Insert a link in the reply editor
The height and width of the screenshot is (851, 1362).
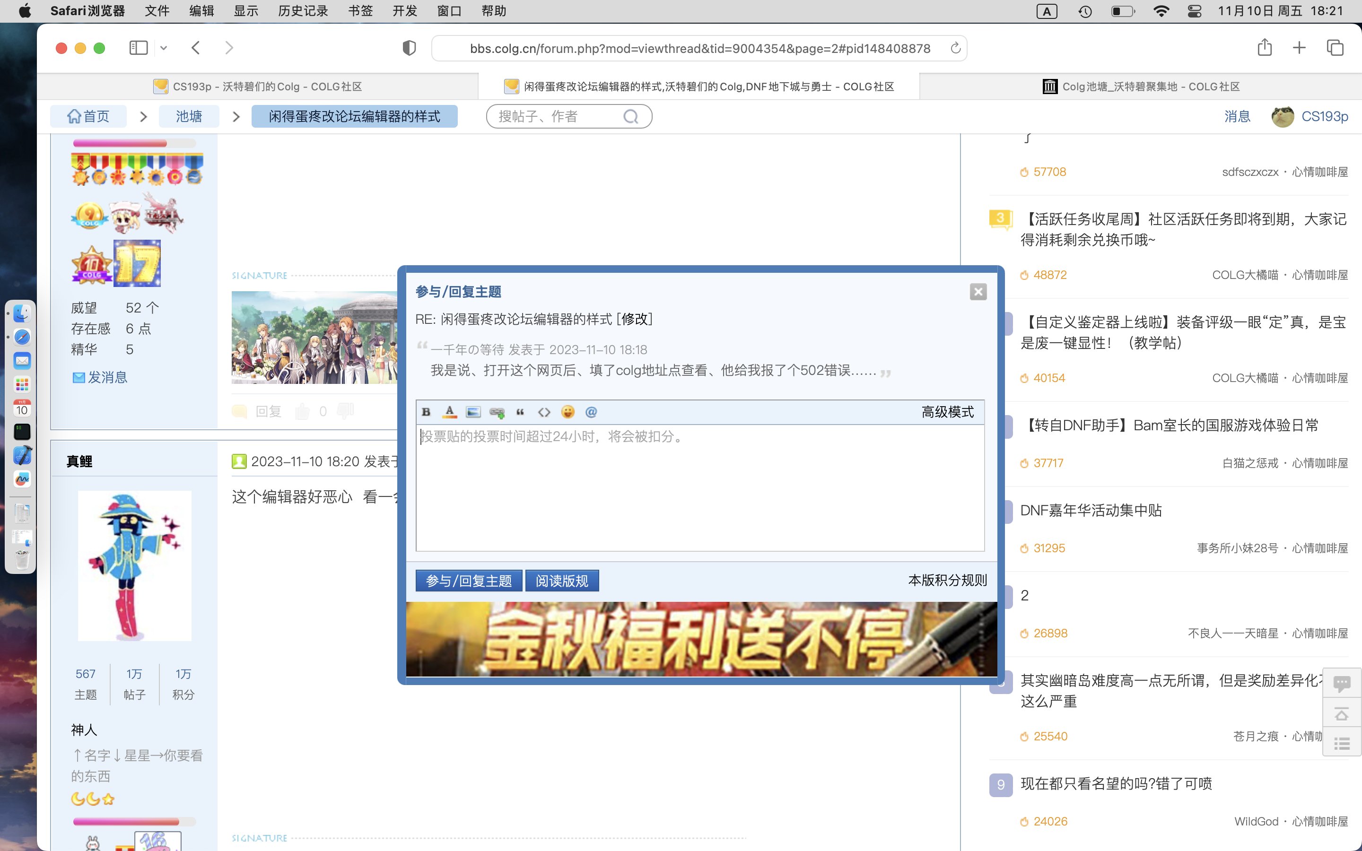tap(497, 412)
